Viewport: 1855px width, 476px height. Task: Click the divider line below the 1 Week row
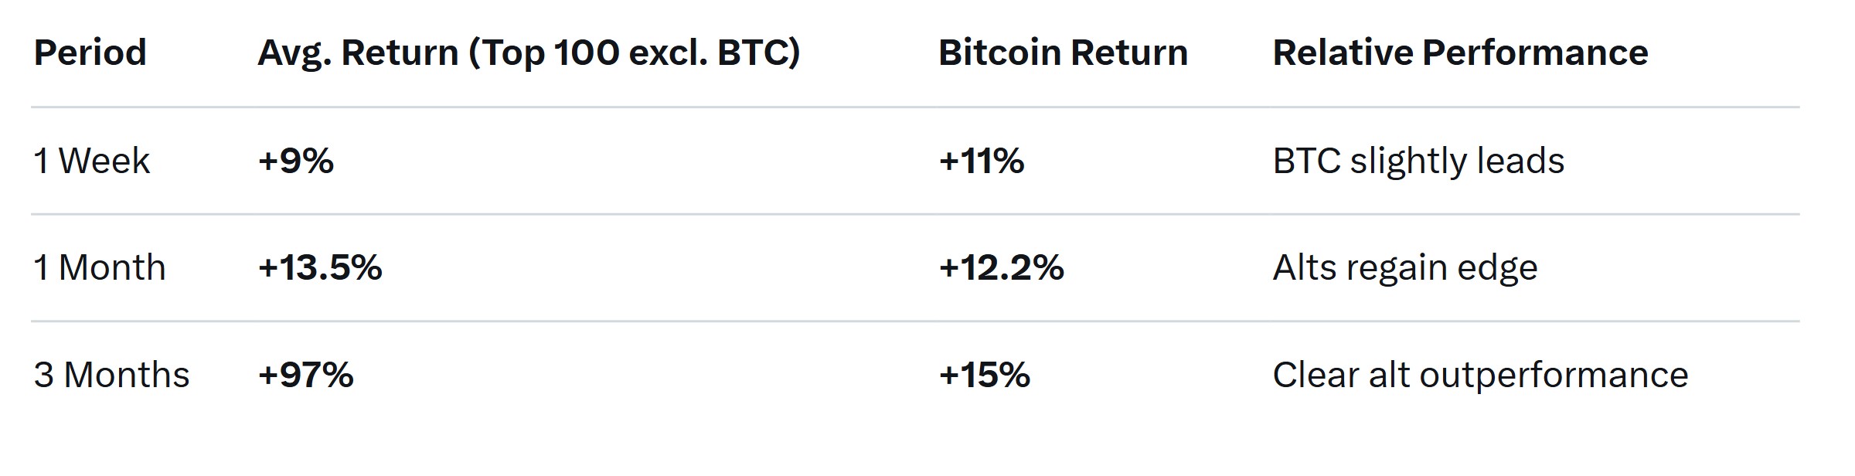point(915,214)
